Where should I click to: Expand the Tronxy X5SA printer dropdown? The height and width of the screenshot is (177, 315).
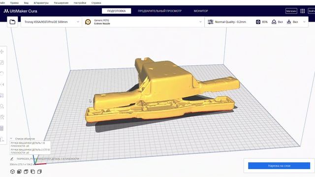[x=78, y=22]
